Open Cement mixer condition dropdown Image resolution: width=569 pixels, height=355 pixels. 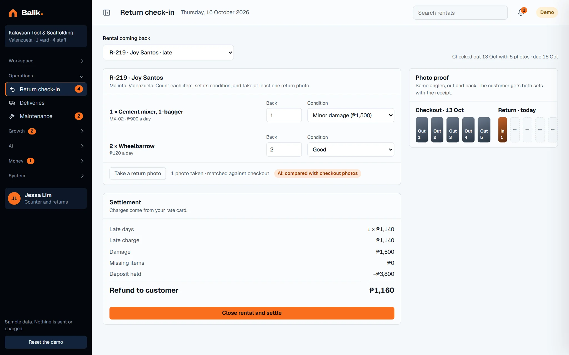(351, 115)
